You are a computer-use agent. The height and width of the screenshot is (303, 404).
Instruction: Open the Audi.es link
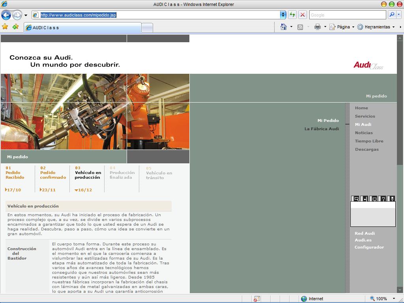pyautogui.click(x=363, y=240)
